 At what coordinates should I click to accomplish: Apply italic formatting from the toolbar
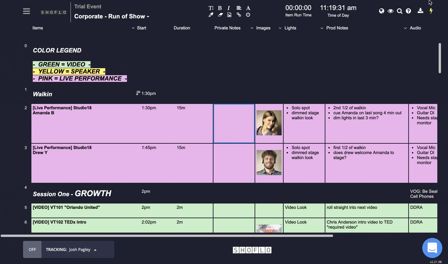[x=229, y=8]
